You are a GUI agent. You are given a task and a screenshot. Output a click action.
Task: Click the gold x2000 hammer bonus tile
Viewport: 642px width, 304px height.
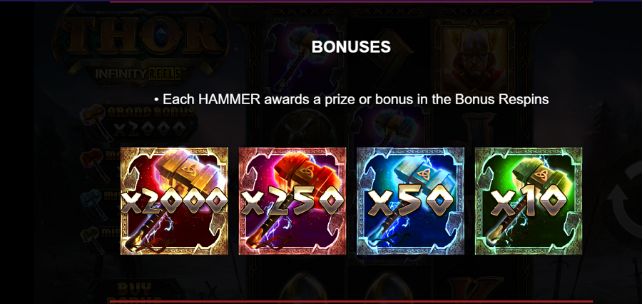click(175, 201)
